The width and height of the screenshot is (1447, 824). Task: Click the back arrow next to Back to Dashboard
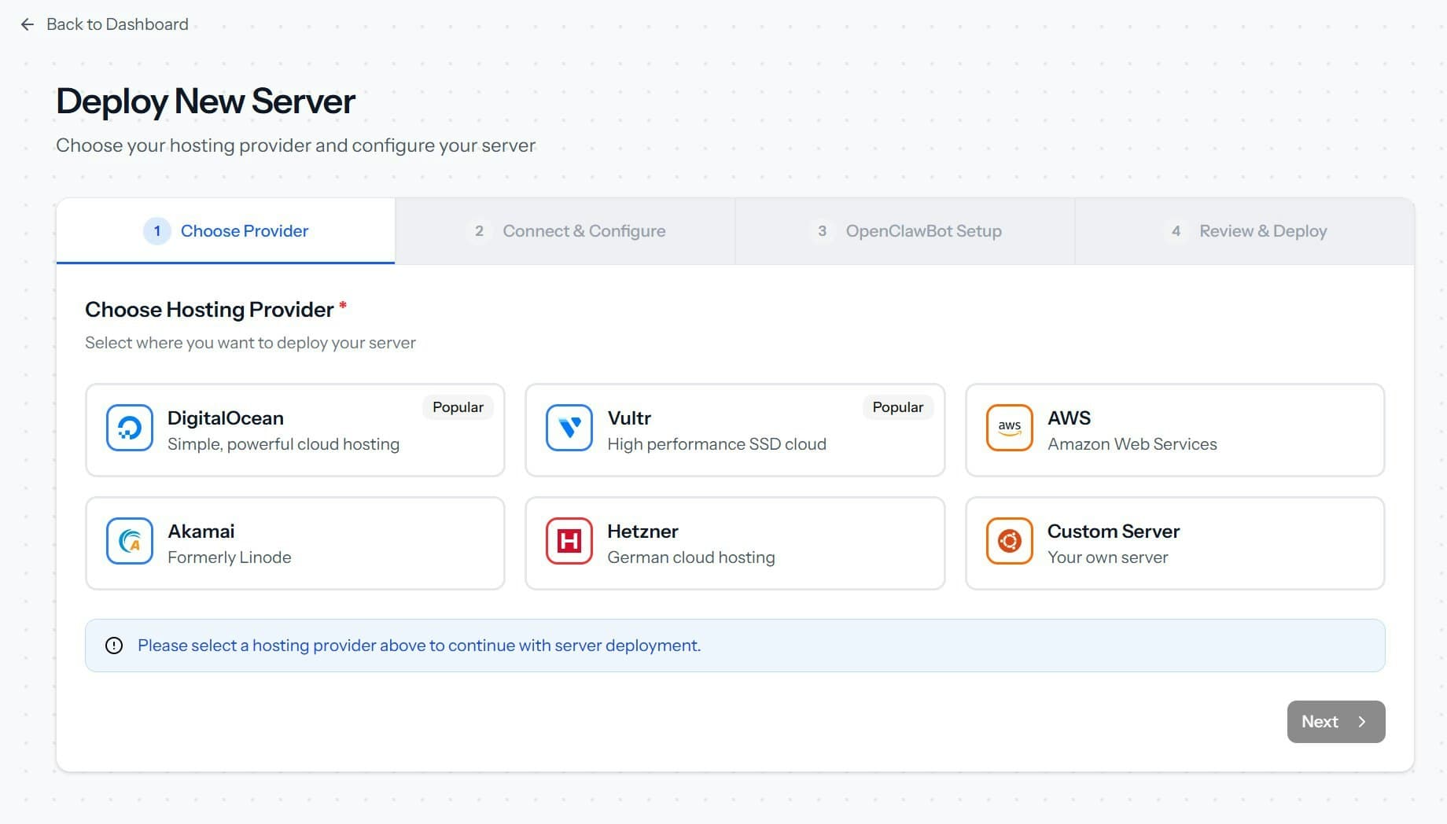click(x=28, y=24)
